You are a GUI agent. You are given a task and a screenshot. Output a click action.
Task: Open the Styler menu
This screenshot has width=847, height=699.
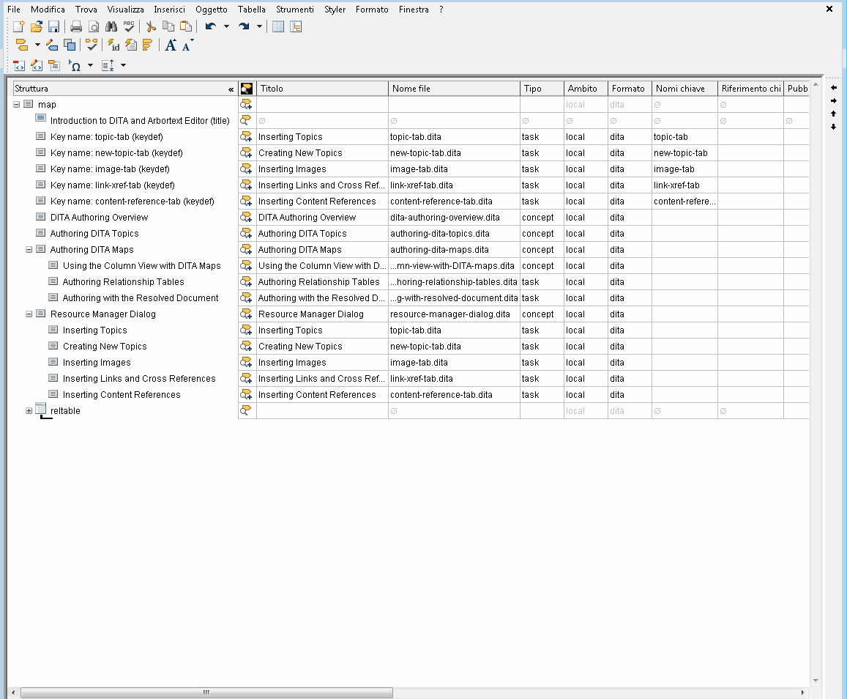click(335, 10)
